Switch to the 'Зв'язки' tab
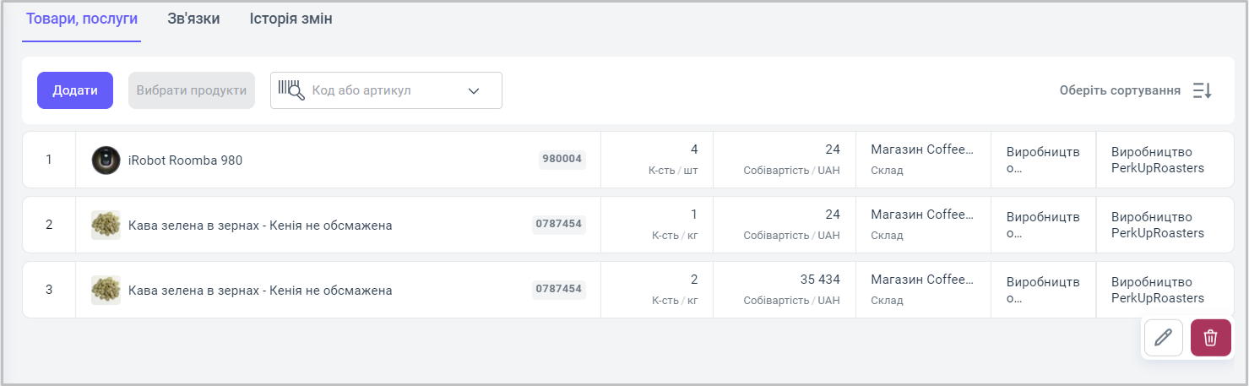Screen dimensions: 1249x386 click(x=193, y=19)
